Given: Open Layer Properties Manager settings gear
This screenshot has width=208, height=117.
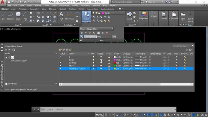Looking at the screenshot, I should click(x=190, y=50).
